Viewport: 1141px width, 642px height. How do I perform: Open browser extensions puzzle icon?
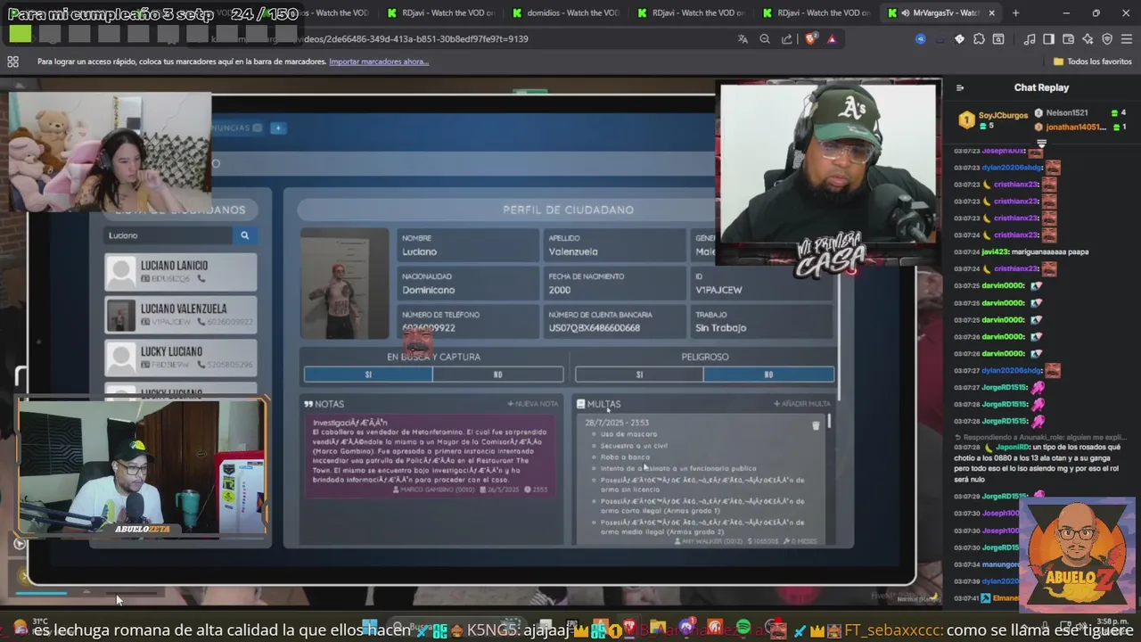[x=980, y=39]
